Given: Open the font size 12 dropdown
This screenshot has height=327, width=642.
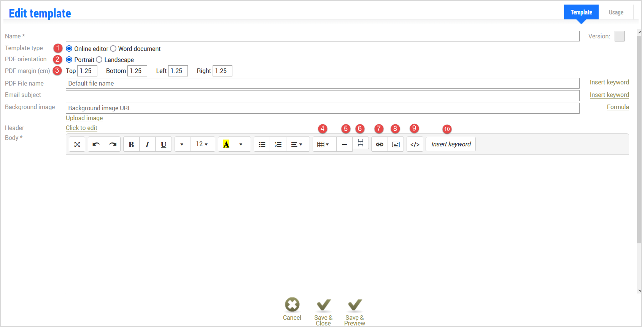Looking at the screenshot, I should 202,144.
